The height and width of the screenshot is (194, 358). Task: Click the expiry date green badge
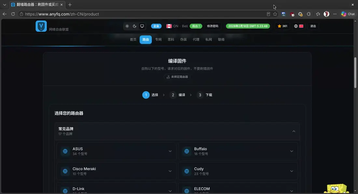pyautogui.click(x=248, y=26)
